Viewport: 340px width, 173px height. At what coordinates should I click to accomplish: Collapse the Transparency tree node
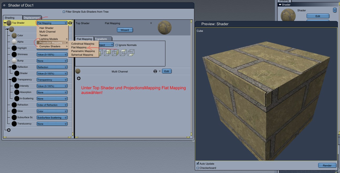tap(10, 80)
